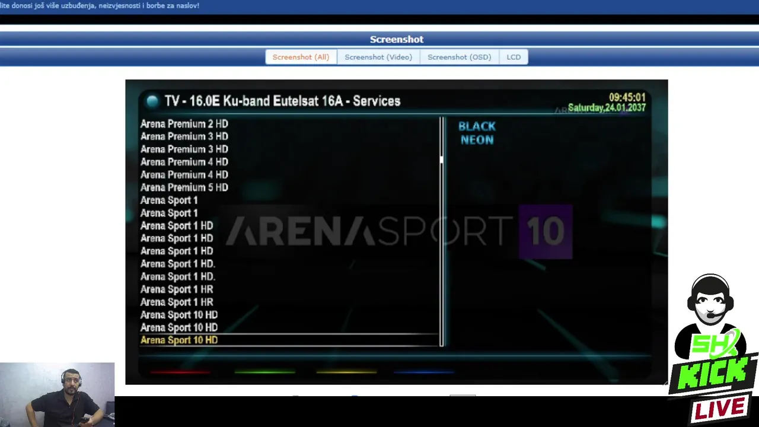Switch to the Screenshot (All) tab
Viewport: 759px width, 427px height.
click(x=301, y=57)
